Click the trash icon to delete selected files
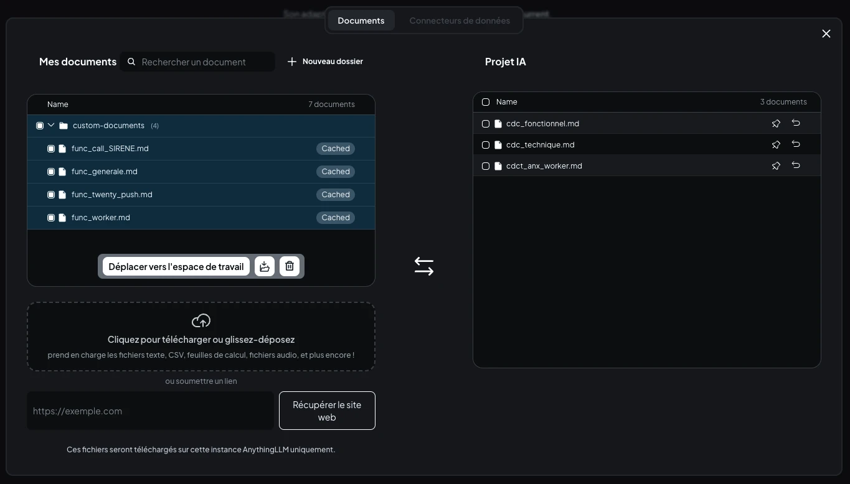850x484 pixels. tap(290, 266)
